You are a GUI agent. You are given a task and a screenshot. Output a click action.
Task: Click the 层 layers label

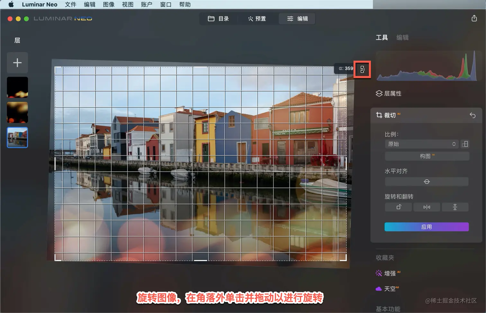[17, 40]
